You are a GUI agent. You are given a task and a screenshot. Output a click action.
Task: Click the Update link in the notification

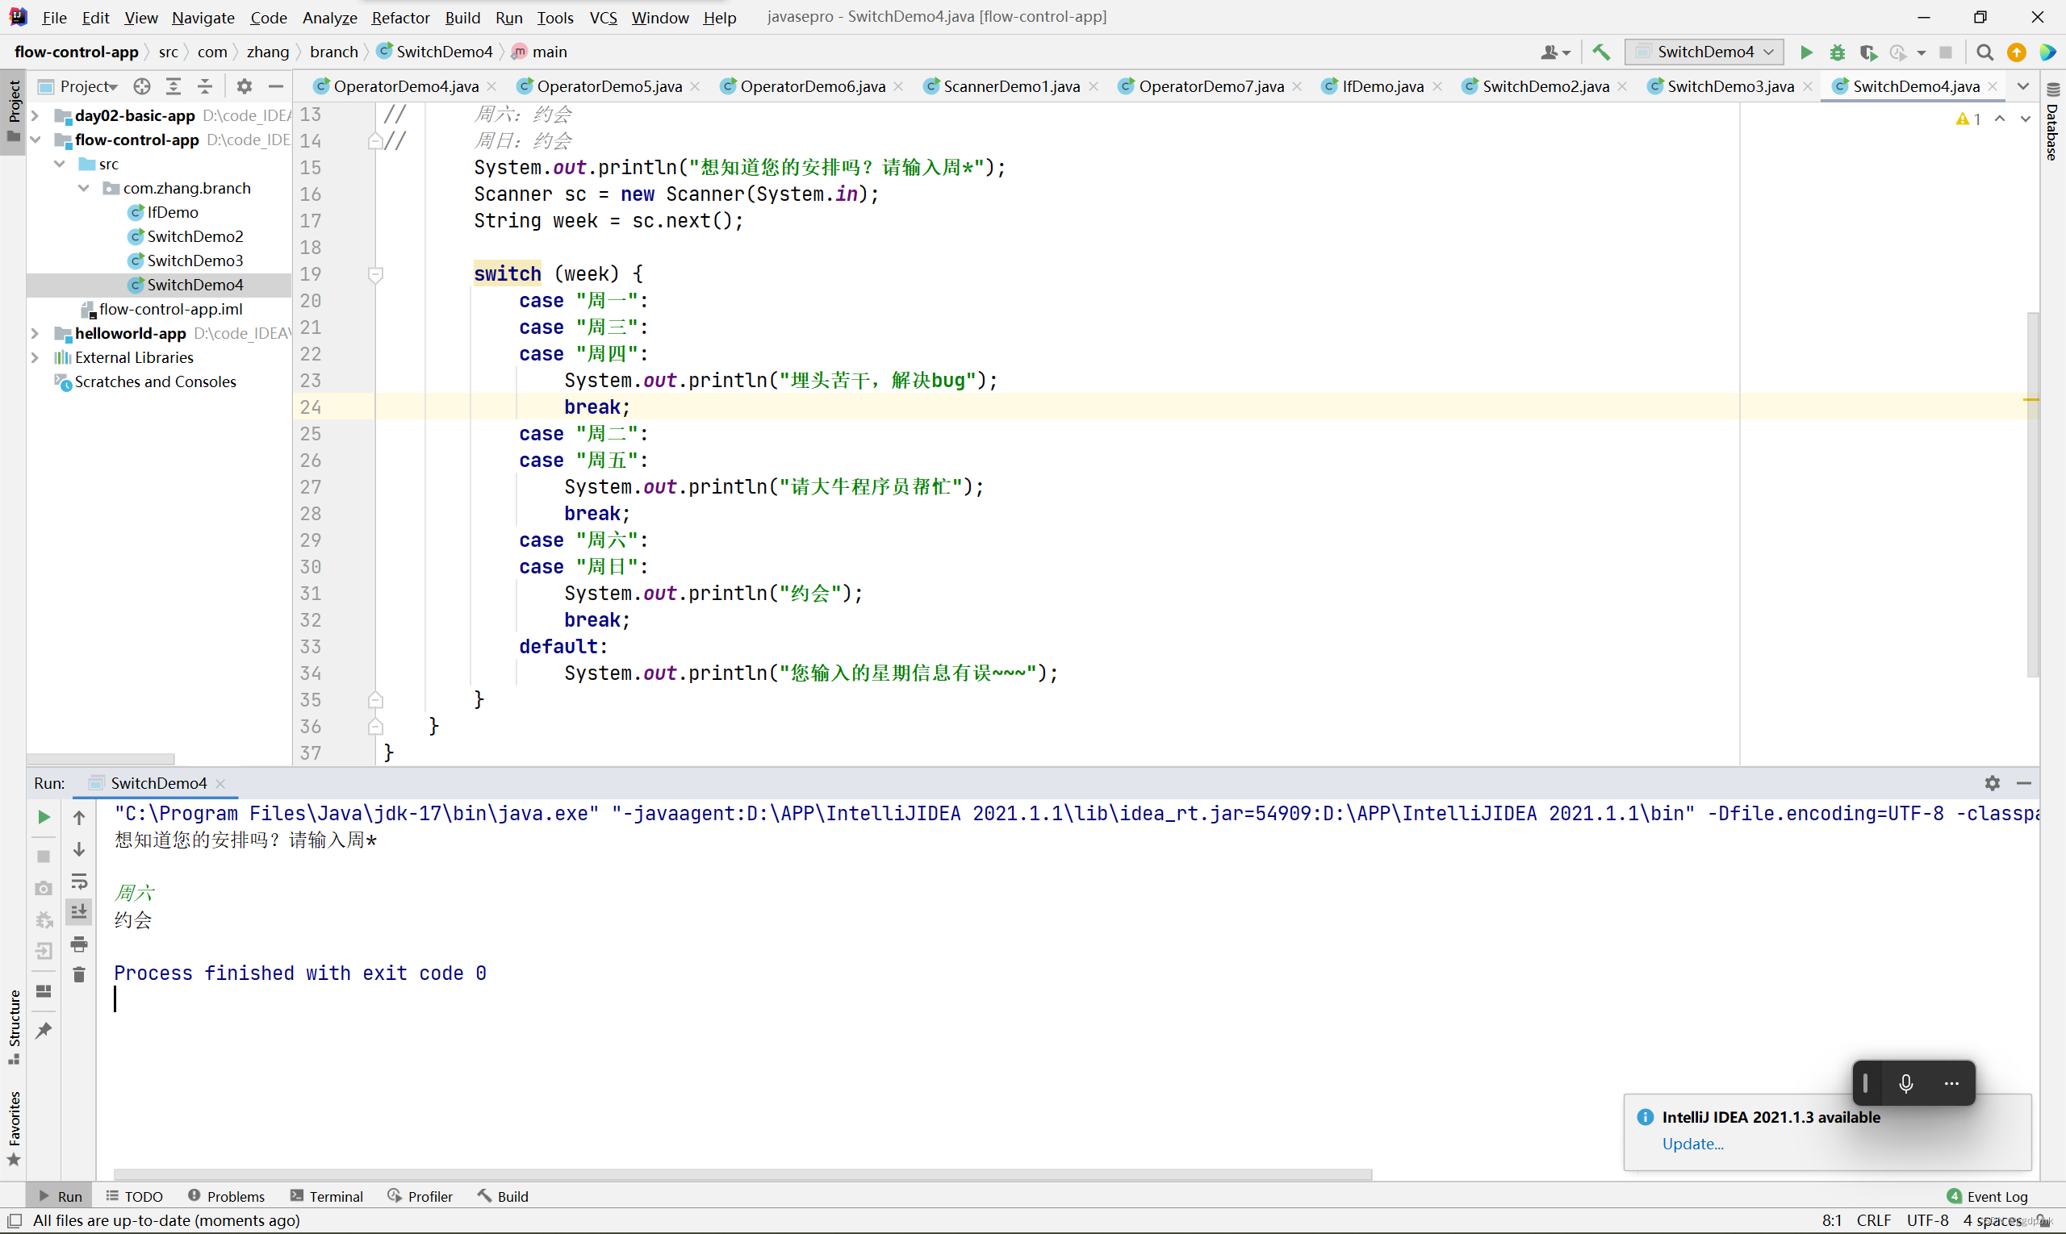pos(1692,1144)
